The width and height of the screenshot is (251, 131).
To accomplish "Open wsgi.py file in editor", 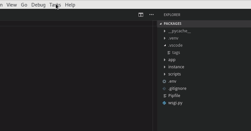I will tap(175, 103).
